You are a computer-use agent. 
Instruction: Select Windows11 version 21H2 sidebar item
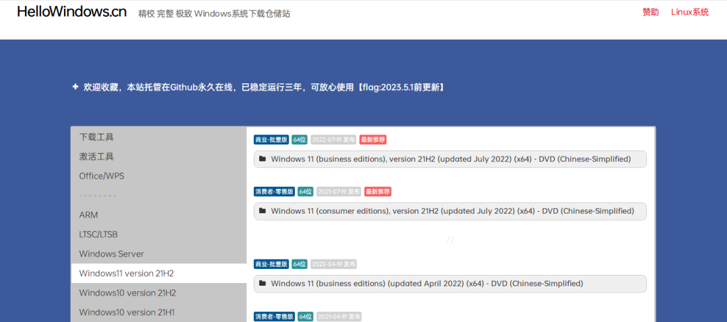[159, 274]
